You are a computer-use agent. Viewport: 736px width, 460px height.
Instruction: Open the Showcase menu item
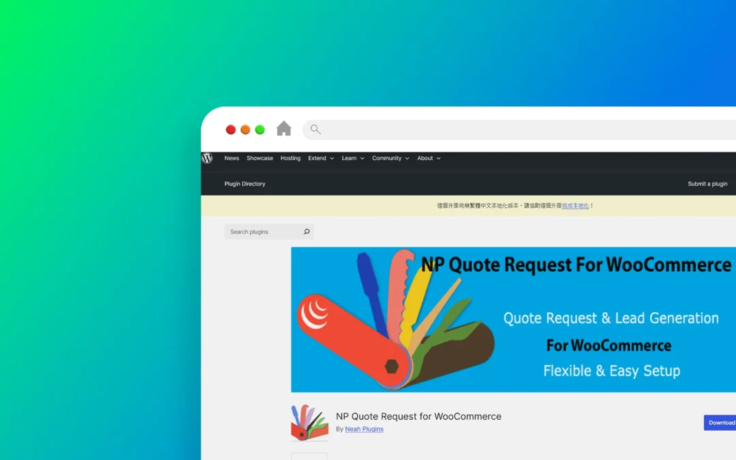tap(260, 158)
